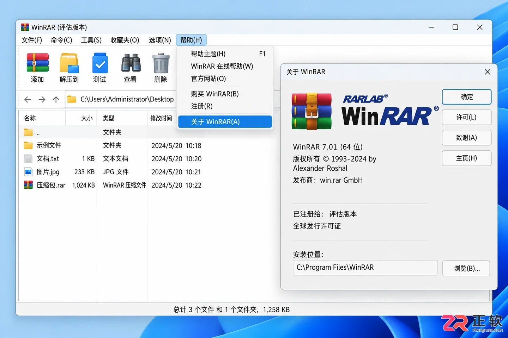
Task: Click the 解压到 (Extract to) toolbar icon
Action: point(69,63)
